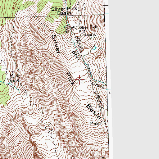Click the Silver Pick Mill building squares
This screenshot has height=159, width=159.
pos(74,28)
